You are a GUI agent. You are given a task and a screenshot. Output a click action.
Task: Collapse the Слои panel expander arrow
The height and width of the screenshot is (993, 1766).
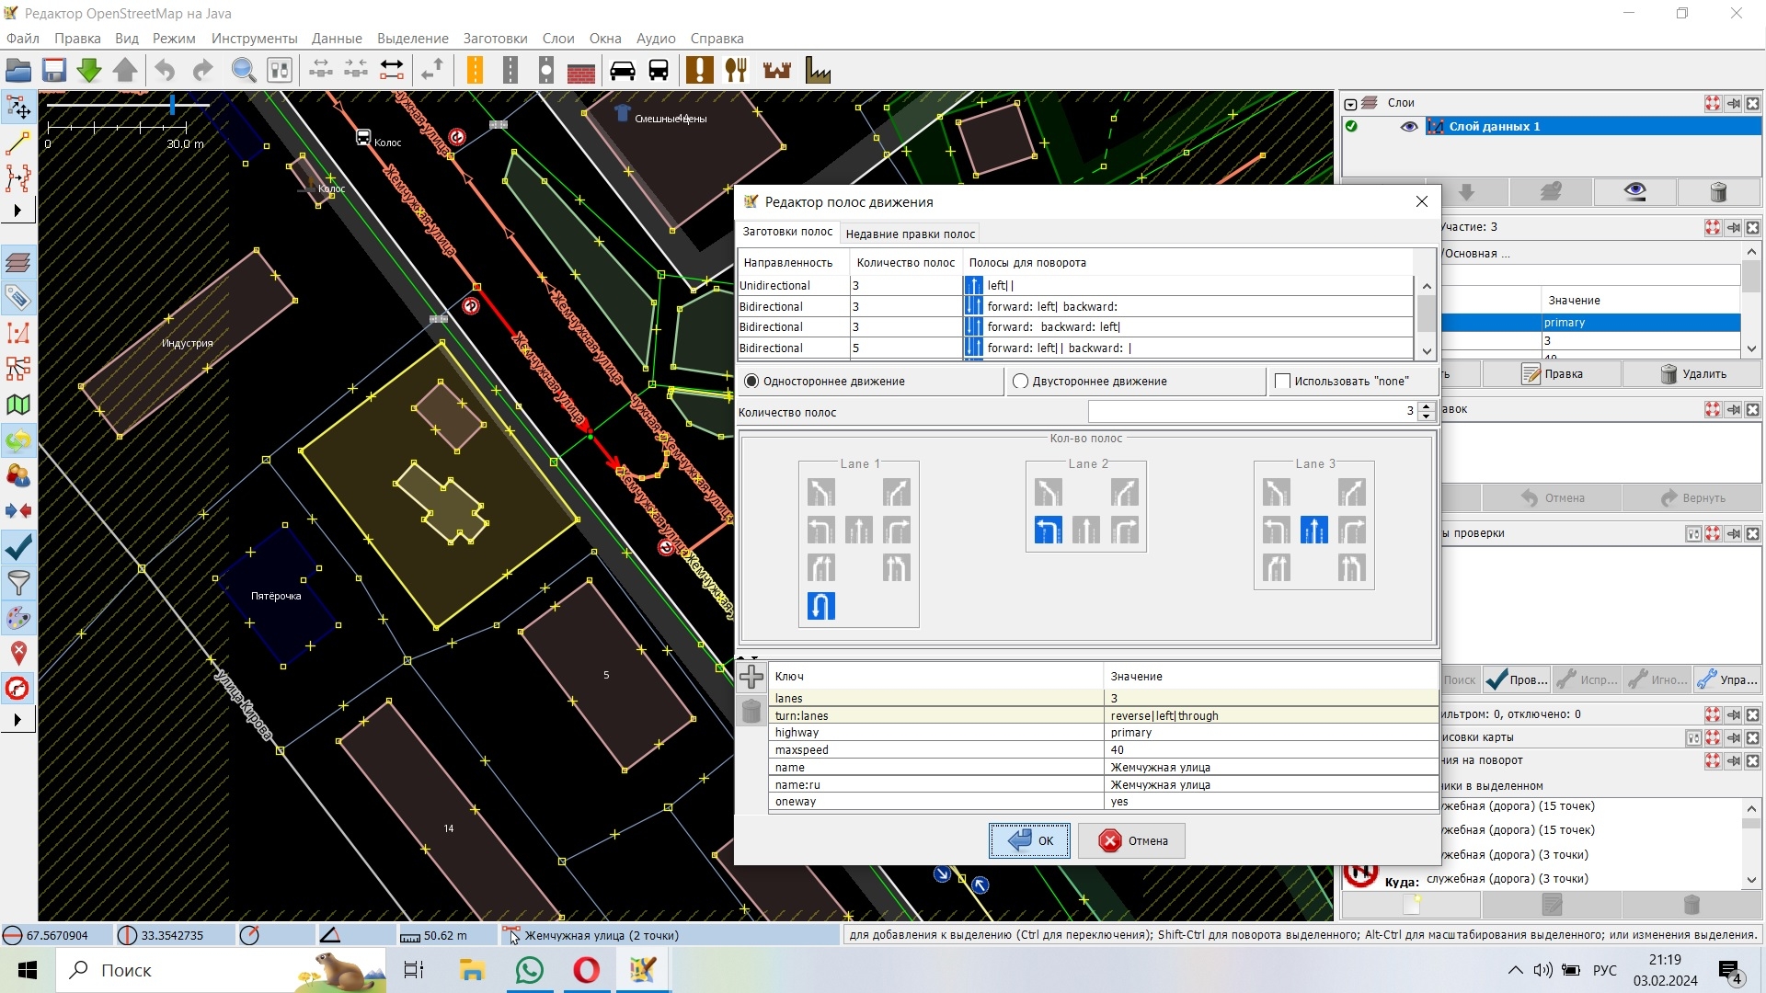coord(1350,104)
